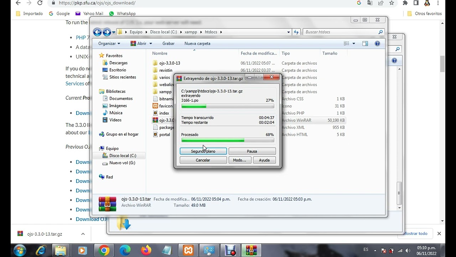Click the refresh icon next to address bar
Image resolution: width=456 pixels, height=257 pixels.
296,32
